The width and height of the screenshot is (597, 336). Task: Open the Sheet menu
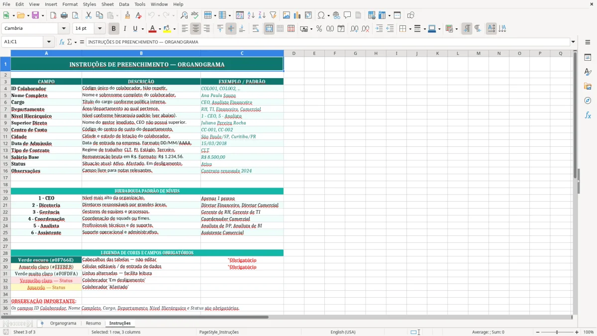[107, 4]
